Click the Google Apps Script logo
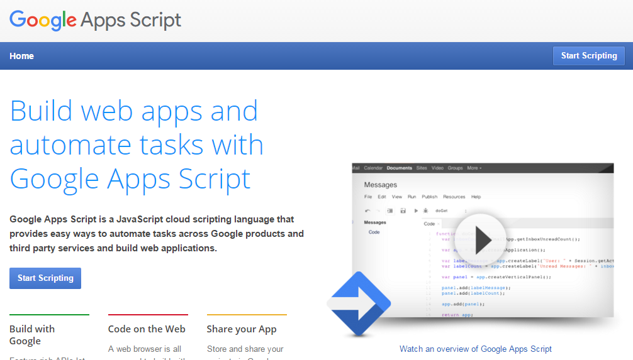Image resolution: width=633 pixels, height=360 pixels. click(95, 20)
